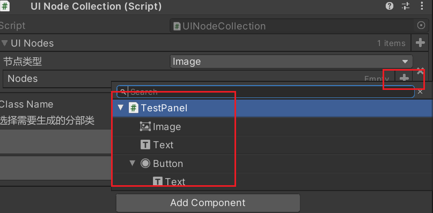Collapse the Button tree node arrow

click(x=133, y=163)
